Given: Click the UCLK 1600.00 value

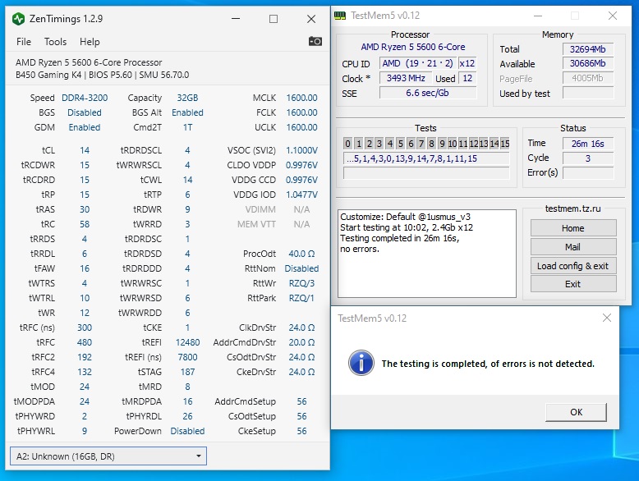Looking at the screenshot, I should point(301,127).
